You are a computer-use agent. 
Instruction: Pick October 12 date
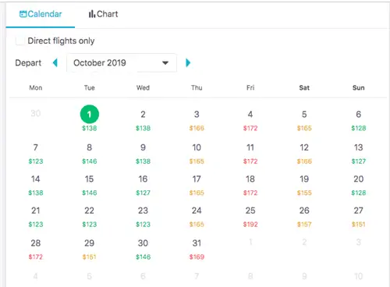[304, 154]
